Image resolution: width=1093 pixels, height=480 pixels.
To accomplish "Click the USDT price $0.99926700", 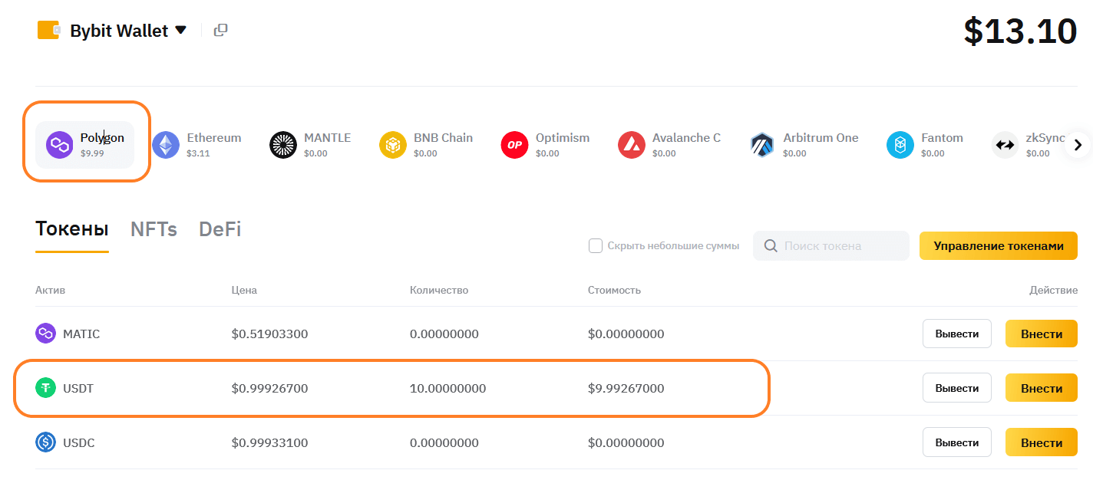I will coord(270,389).
